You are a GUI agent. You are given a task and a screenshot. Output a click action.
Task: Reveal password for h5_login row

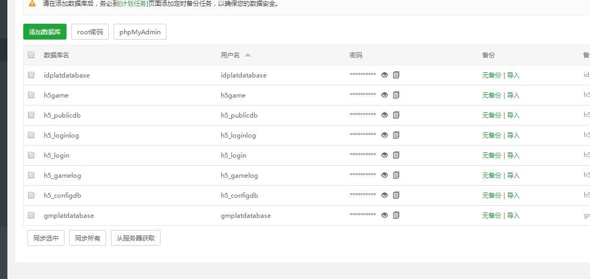(384, 155)
